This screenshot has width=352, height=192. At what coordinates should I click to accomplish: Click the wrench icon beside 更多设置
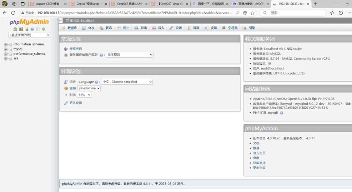click(66, 103)
